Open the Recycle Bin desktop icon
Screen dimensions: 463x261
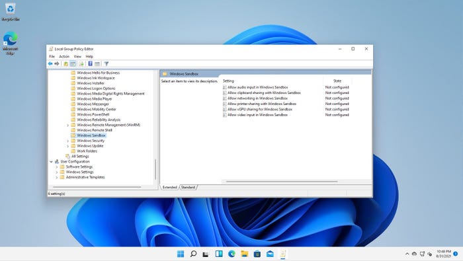pos(11,13)
